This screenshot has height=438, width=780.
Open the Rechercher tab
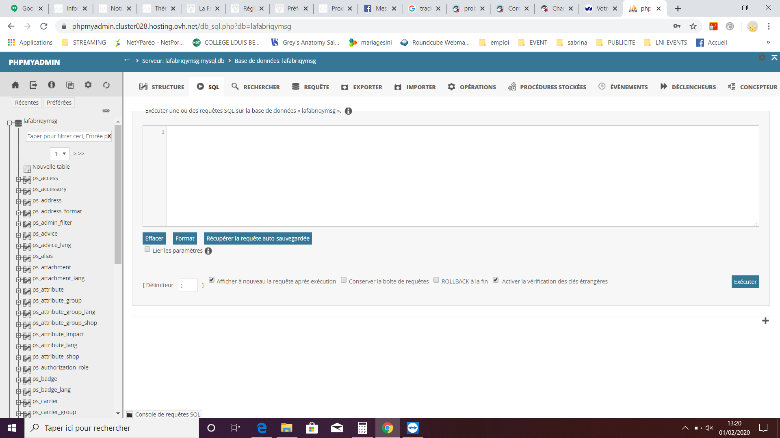[x=256, y=87]
